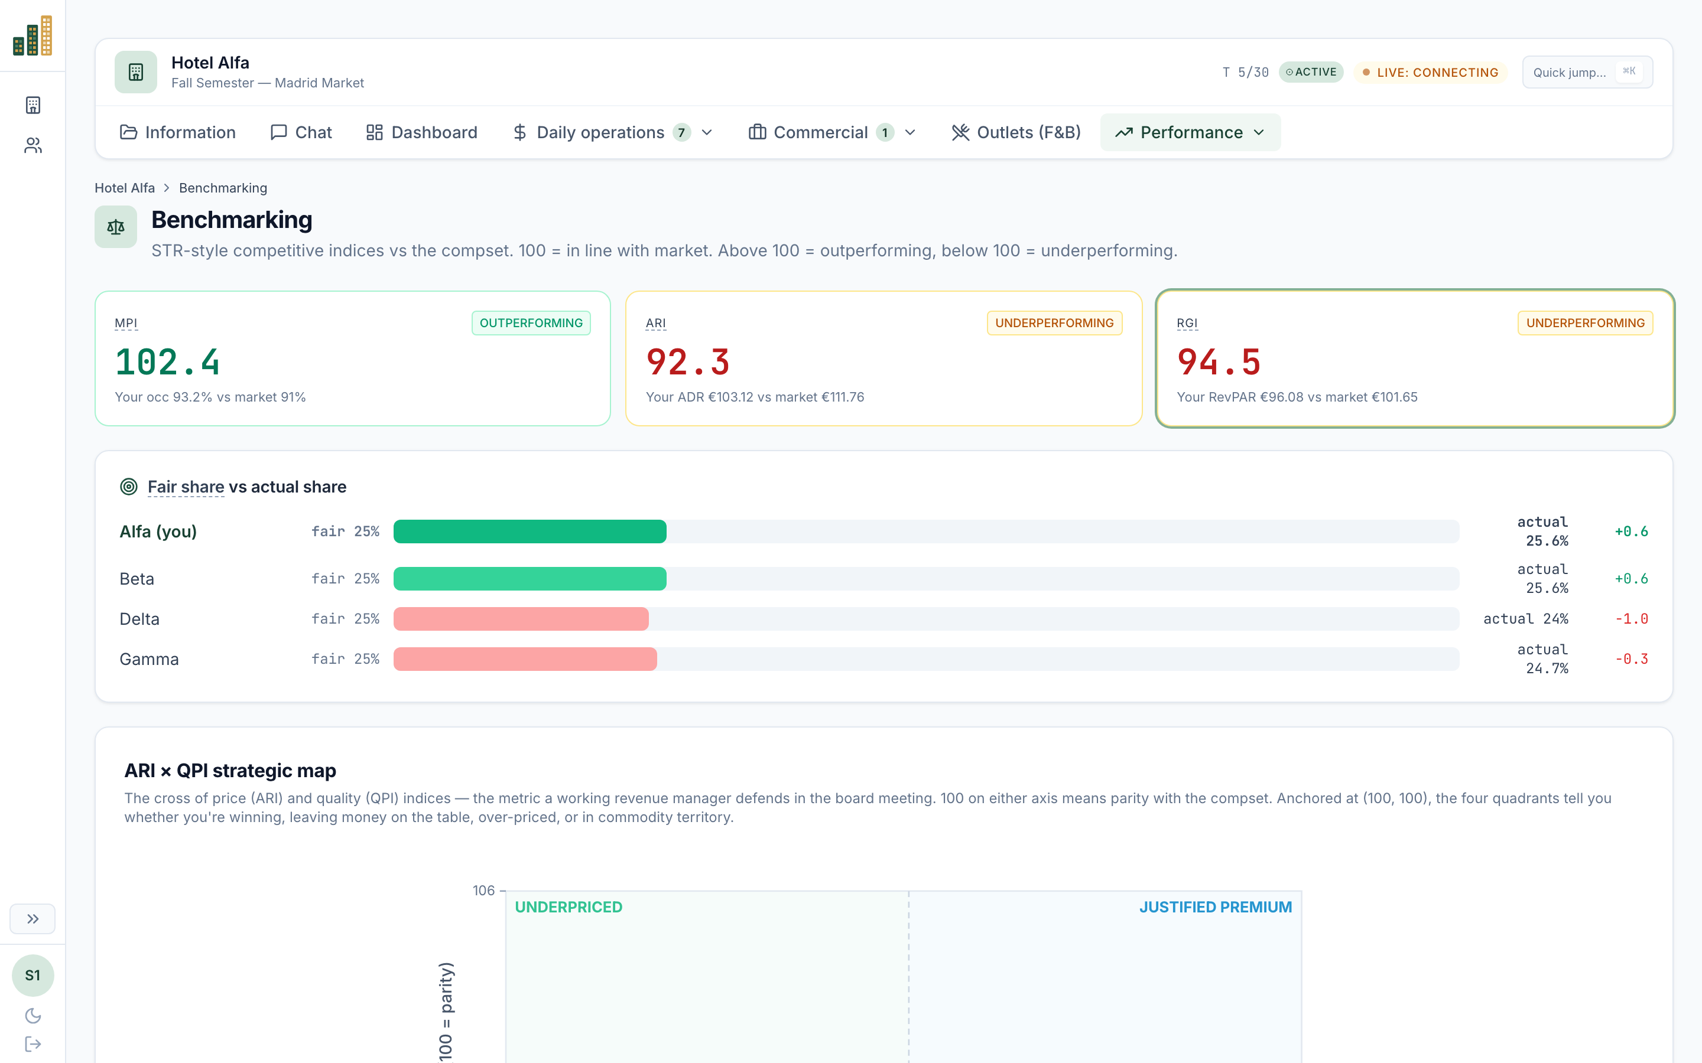Click the Gamma share bar
Image resolution: width=1702 pixels, height=1063 pixels.
pyautogui.click(x=926, y=658)
